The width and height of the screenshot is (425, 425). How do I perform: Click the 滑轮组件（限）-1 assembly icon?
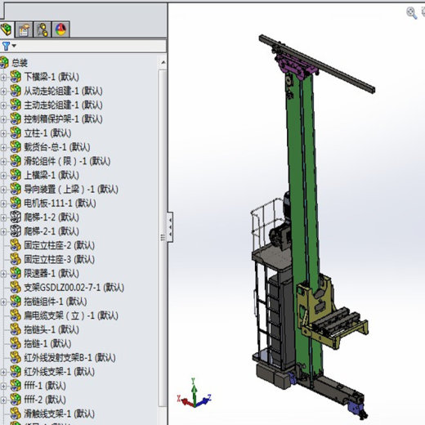(x=16, y=161)
